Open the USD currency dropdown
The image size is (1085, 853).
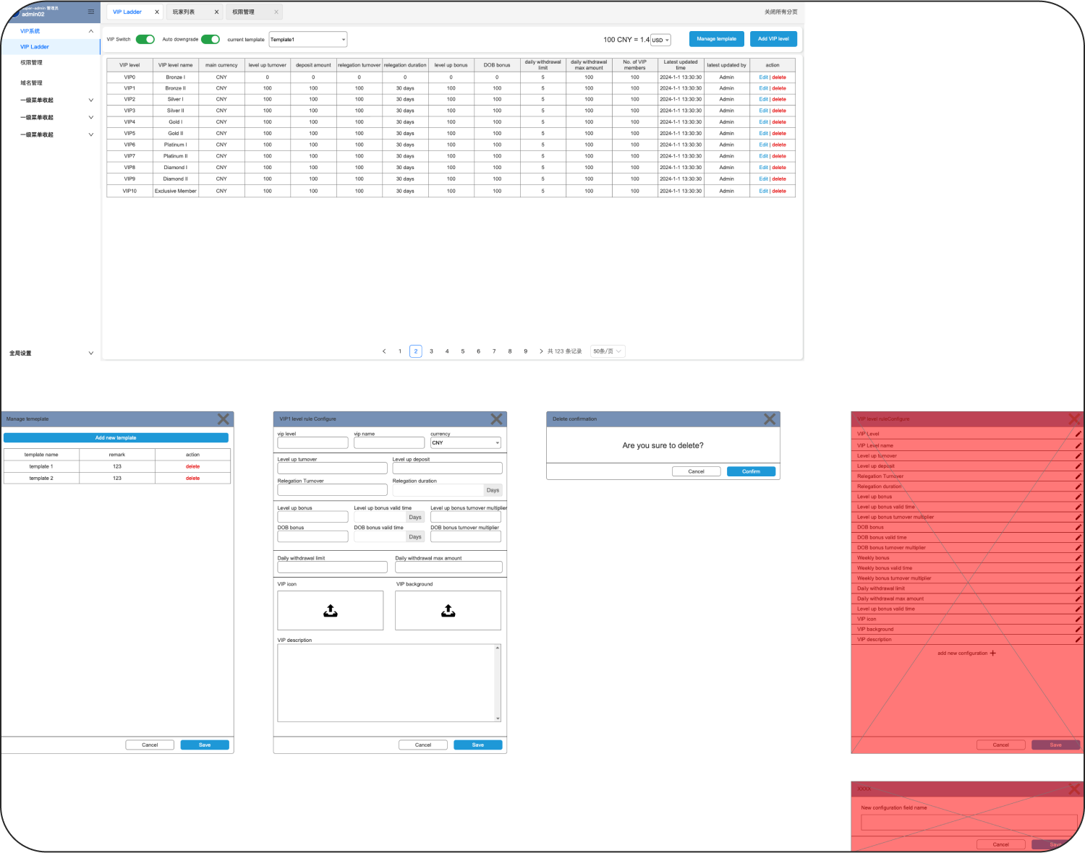pos(660,40)
